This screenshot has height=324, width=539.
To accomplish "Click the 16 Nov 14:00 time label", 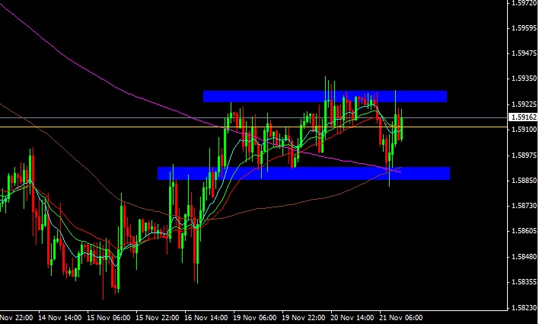I will pyautogui.click(x=206, y=317).
